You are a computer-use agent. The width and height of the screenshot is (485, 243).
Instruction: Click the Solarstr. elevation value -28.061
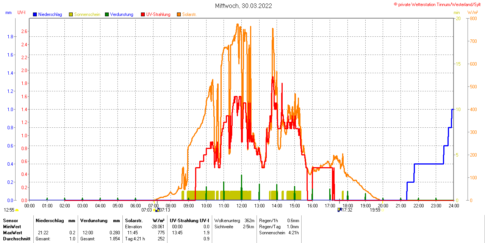[x=157, y=226]
